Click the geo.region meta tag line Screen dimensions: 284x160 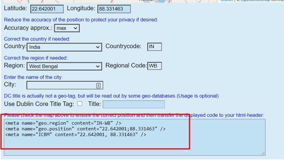[x=63, y=123]
